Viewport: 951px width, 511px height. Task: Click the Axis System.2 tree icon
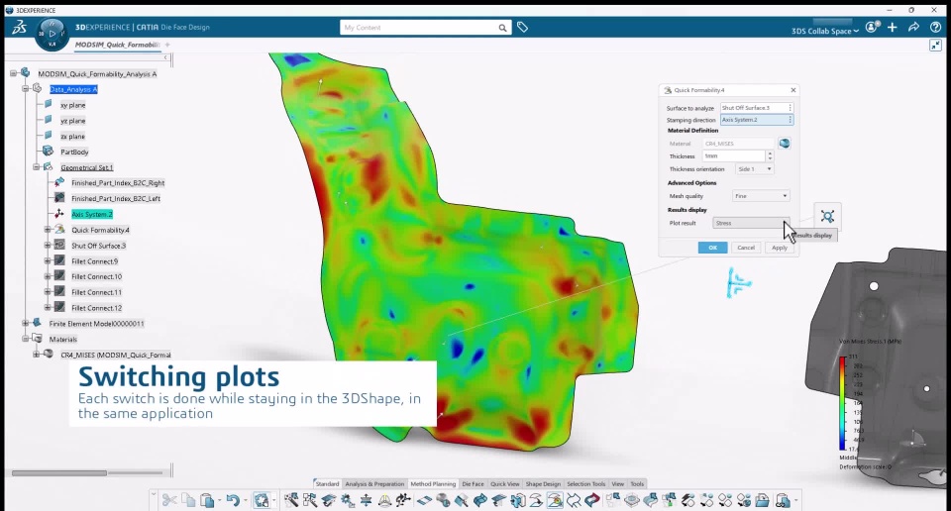(x=59, y=214)
